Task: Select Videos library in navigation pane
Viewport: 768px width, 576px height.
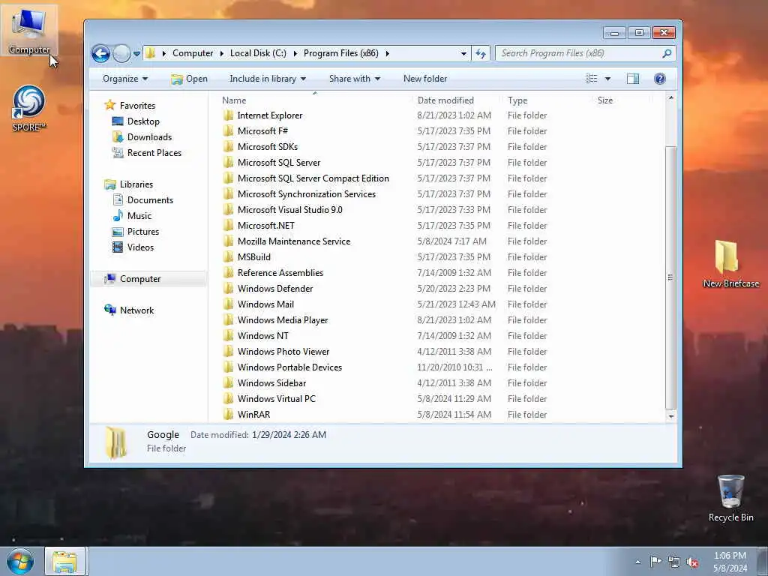Action: coord(133,247)
